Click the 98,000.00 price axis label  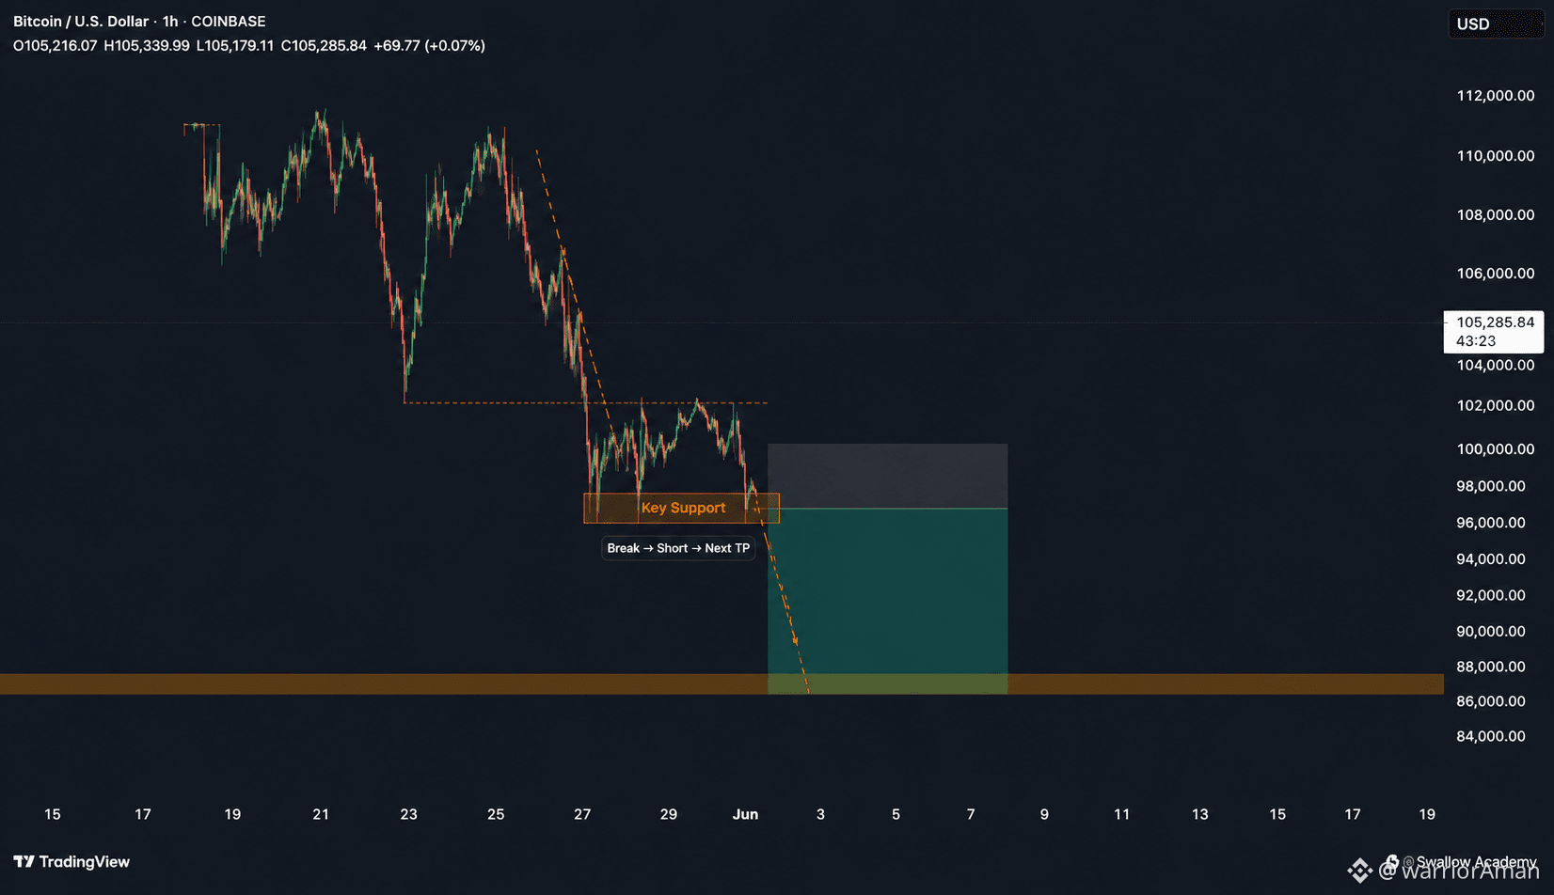click(1491, 486)
